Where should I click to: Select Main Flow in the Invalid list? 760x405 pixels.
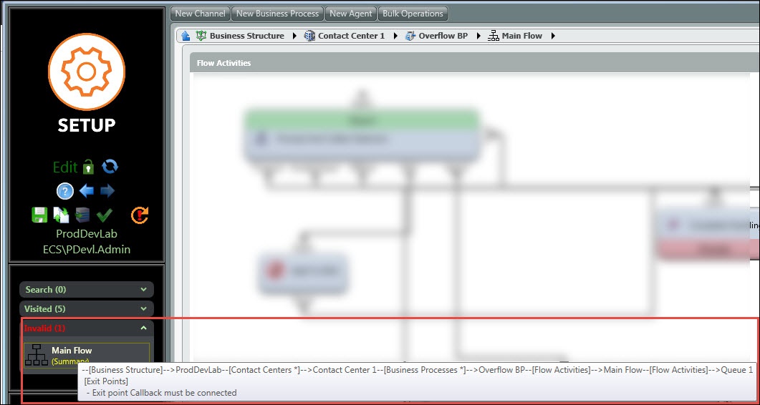coord(72,351)
